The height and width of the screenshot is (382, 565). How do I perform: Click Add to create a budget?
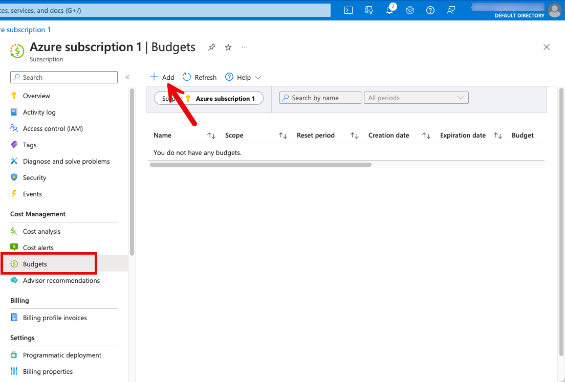click(162, 77)
